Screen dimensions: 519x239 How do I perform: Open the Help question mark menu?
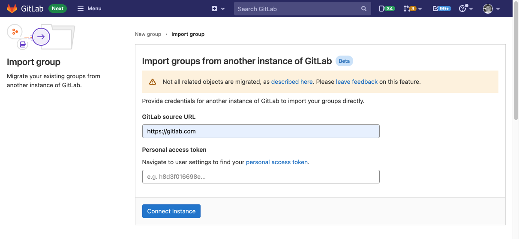[x=465, y=9]
